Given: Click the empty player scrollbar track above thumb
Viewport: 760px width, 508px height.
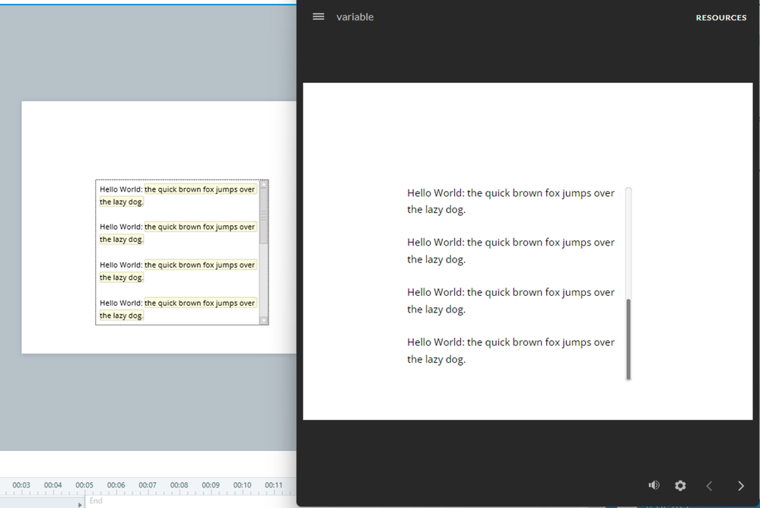Looking at the screenshot, I should pos(628,243).
